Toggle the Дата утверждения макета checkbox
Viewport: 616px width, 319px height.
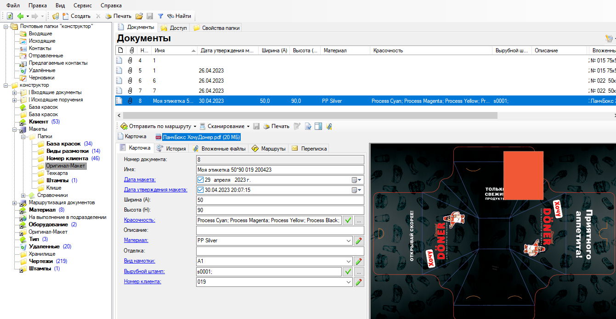(x=200, y=190)
